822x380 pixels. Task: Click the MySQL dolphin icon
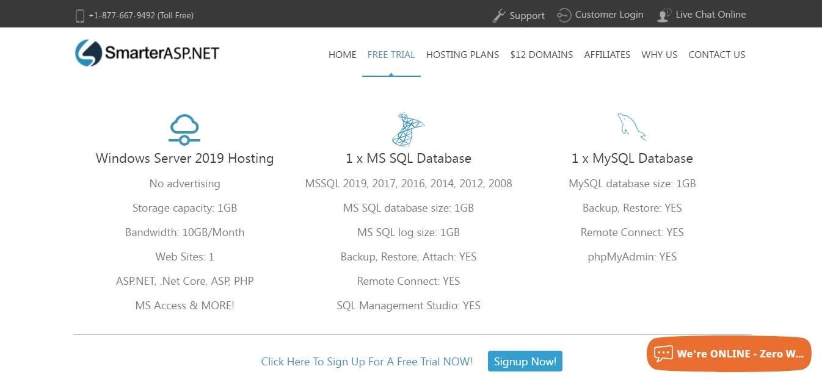tap(631, 127)
